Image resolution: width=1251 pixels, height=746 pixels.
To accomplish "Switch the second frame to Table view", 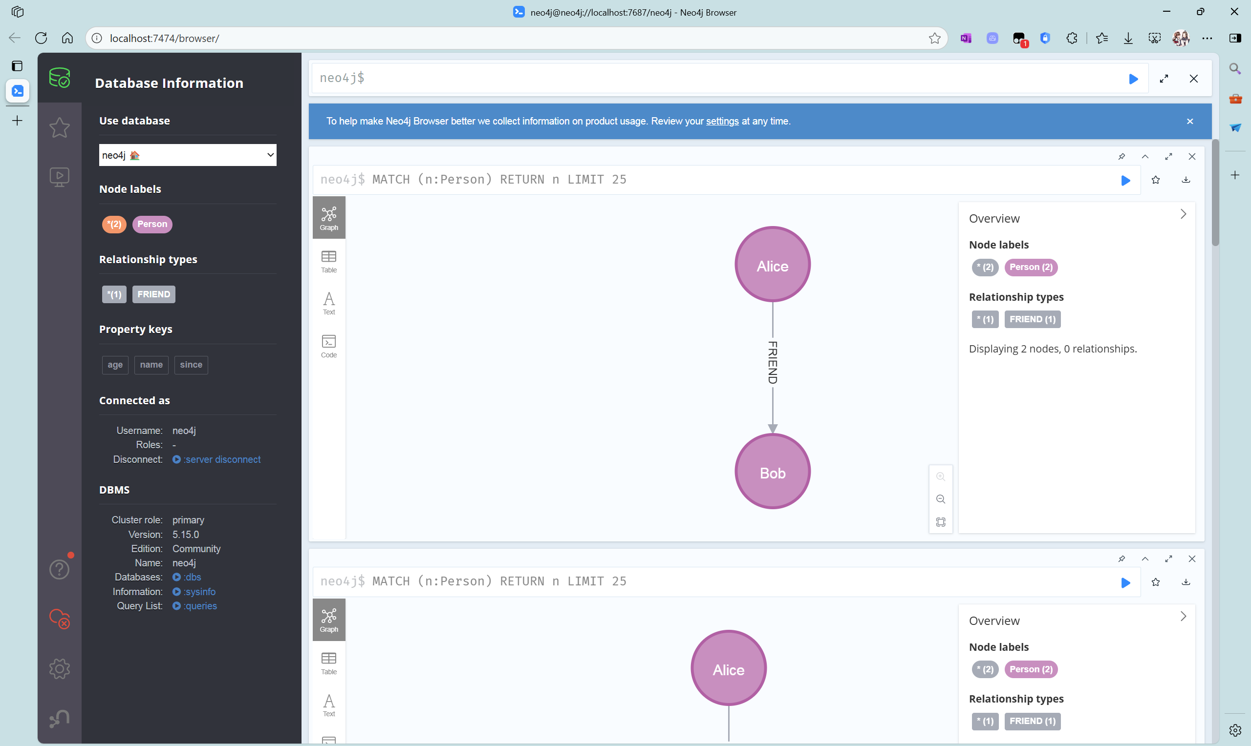I will tap(329, 663).
